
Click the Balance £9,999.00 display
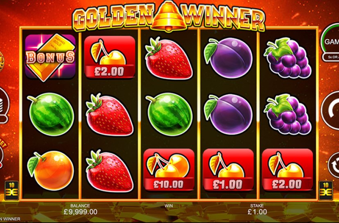pos(80,209)
